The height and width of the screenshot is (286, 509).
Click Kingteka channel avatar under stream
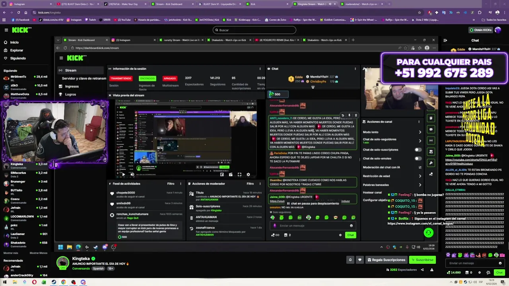point(62,263)
